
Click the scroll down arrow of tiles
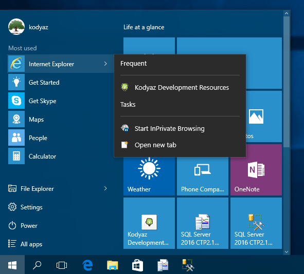[287, 252]
